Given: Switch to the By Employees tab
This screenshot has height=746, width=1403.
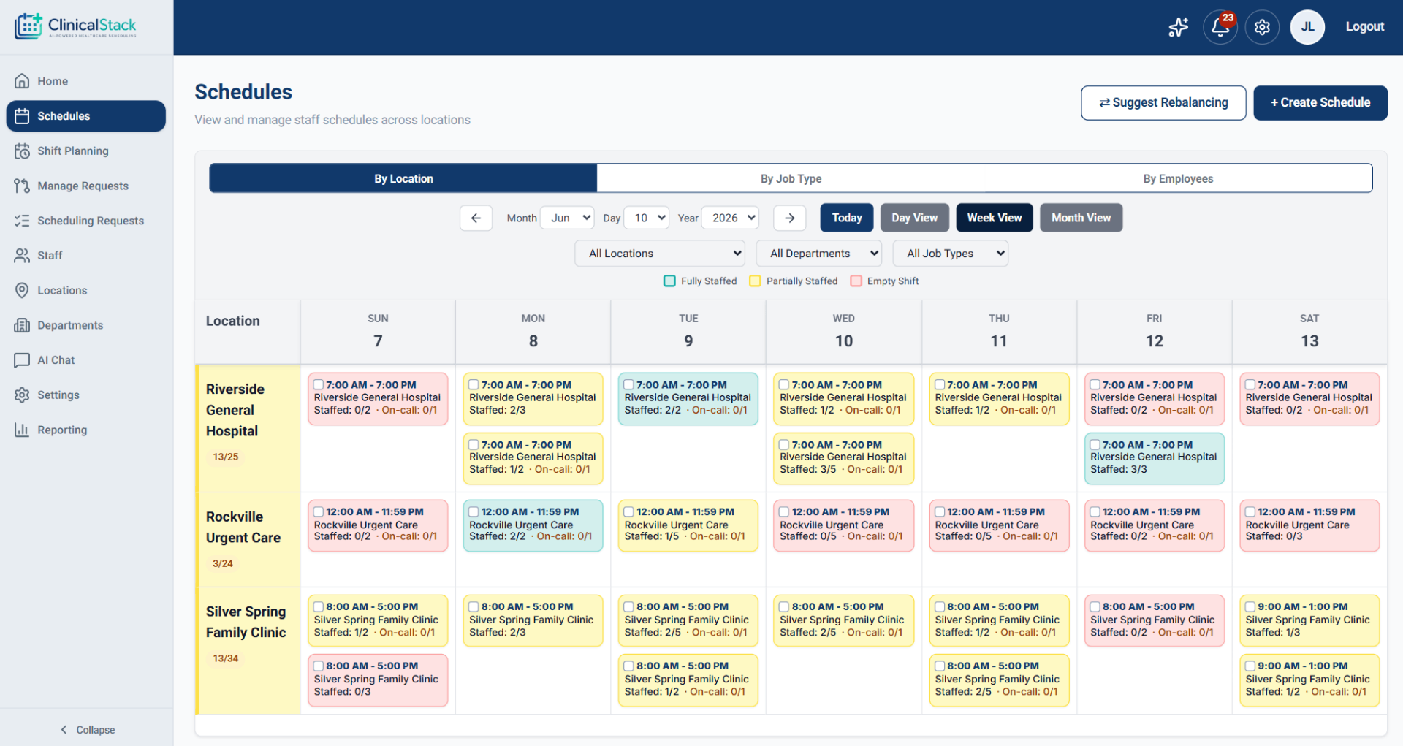Looking at the screenshot, I should coord(1178,178).
